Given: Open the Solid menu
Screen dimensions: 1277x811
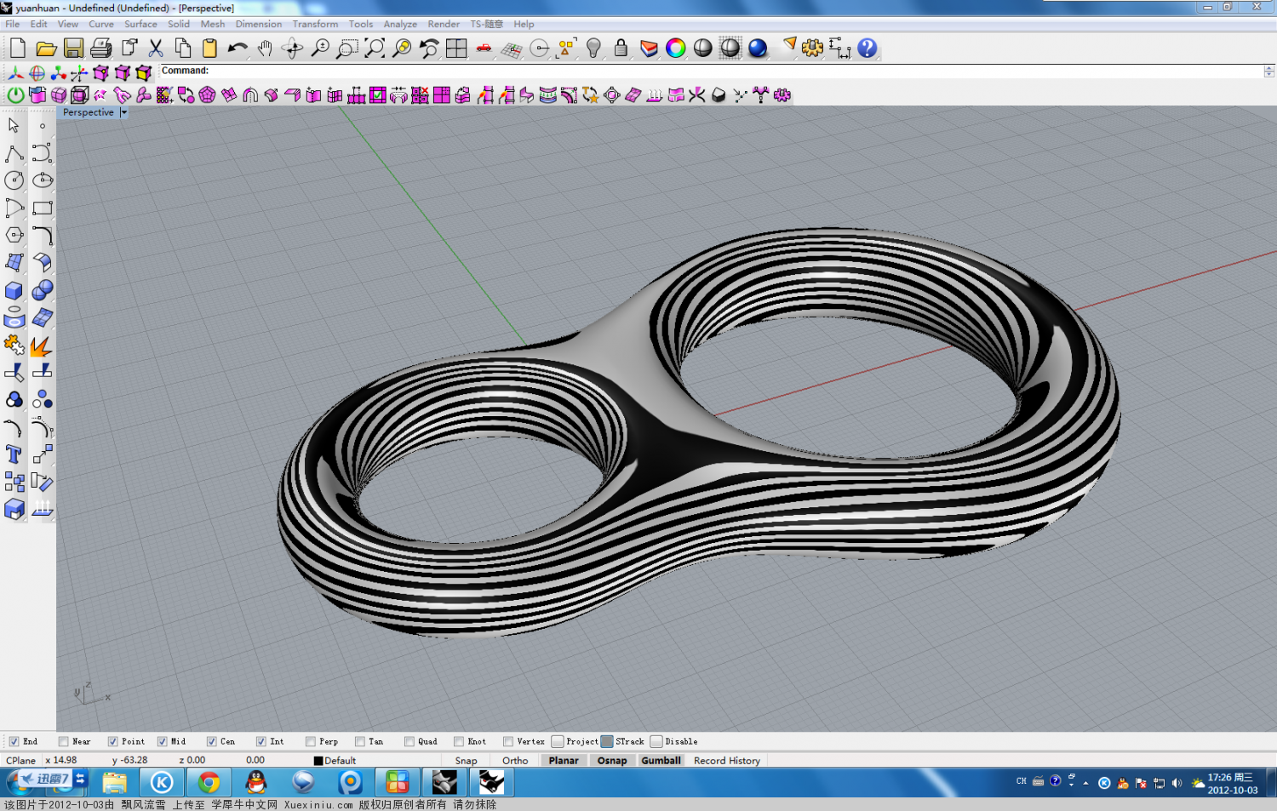Looking at the screenshot, I should (179, 24).
